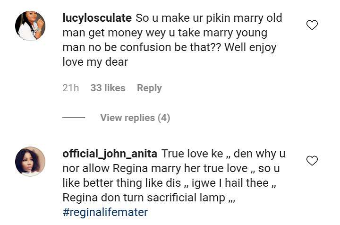The width and height of the screenshot is (340, 225).
Task: Go to official_john_anita's username link
Action: point(110,154)
